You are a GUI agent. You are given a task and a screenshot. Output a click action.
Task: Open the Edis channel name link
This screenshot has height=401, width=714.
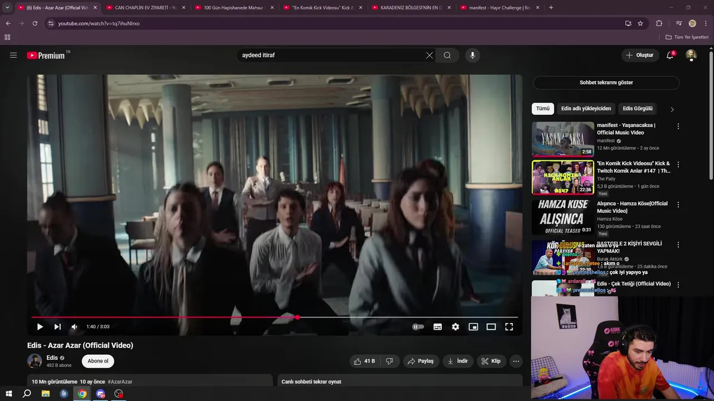pyautogui.click(x=52, y=358)
